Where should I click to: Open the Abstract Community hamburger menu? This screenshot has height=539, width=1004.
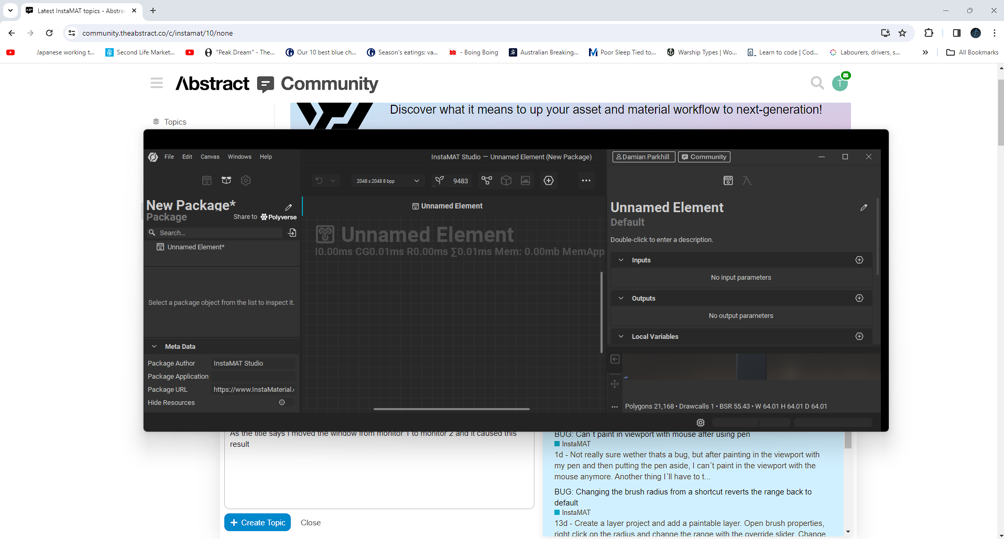[x=157, y=83]
